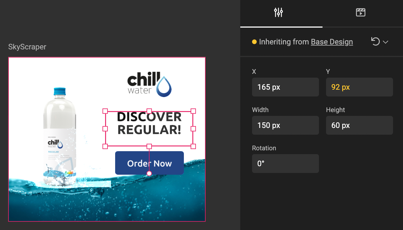Viewport: 403px width, 230px height.
Task: Click the right-middle selection handle
Action: 193,129
